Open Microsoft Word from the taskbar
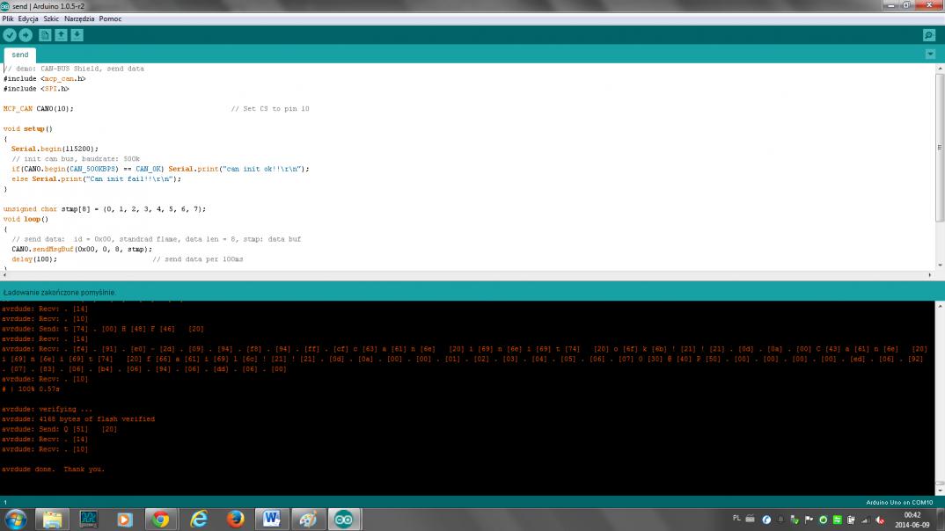945x531 pixels. click(272, 520)
